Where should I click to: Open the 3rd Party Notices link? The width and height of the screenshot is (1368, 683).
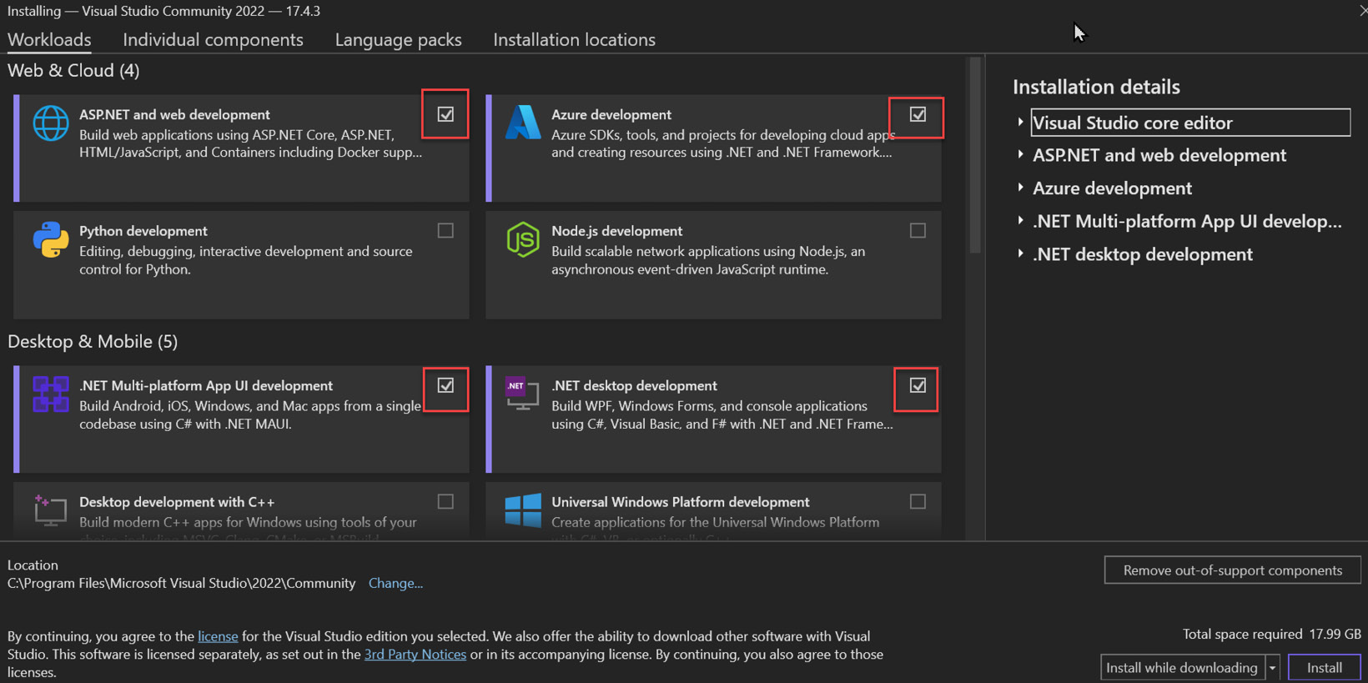coord(415,655)
